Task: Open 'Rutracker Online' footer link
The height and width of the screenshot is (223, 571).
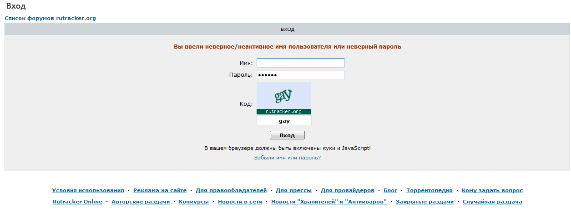Action: click(x=77, y=202)
